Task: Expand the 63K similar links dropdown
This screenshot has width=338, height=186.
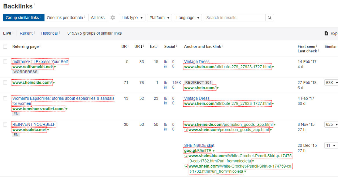Action: (331, 83)
